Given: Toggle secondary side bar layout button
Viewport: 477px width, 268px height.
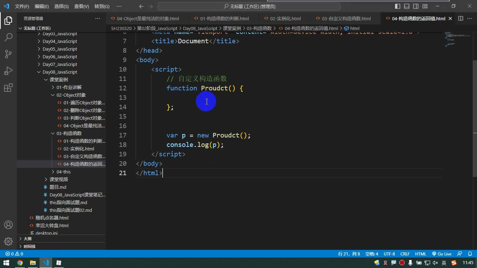Looking at the screenshot, I should coord(416,6).
